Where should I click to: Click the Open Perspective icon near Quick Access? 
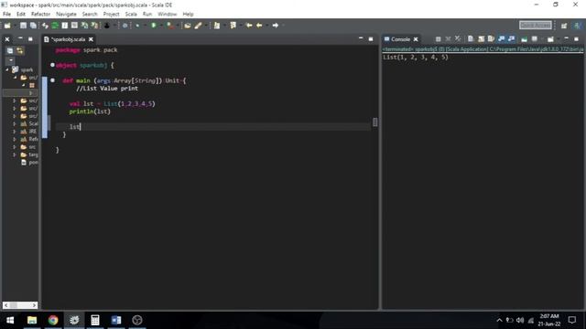click(564, 26)
